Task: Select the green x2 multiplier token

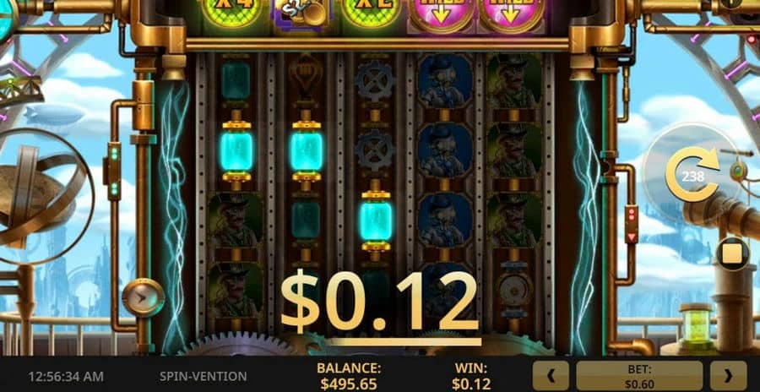Action: [372, 12]
